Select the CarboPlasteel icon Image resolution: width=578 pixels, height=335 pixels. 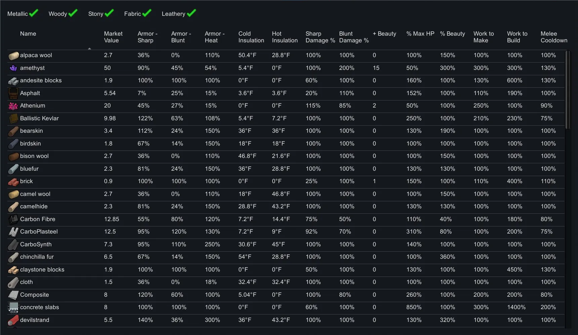pos(13,232)
